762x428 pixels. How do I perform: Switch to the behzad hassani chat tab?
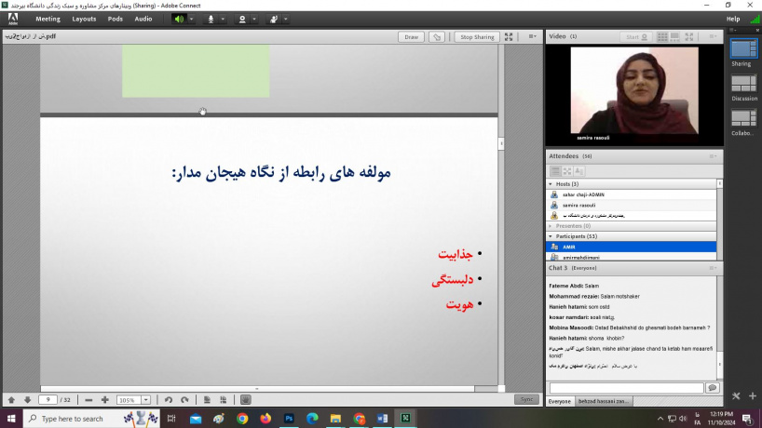(x=603, y=401)
